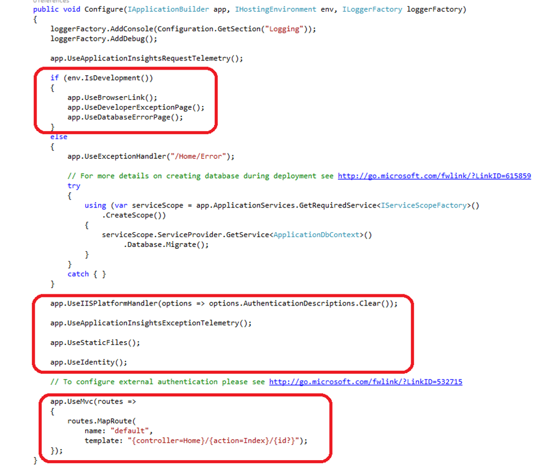Screen dimensions: 552x473
Task: Click the app.UseDatabaseErrorPage() call
Action: point(125,117)
